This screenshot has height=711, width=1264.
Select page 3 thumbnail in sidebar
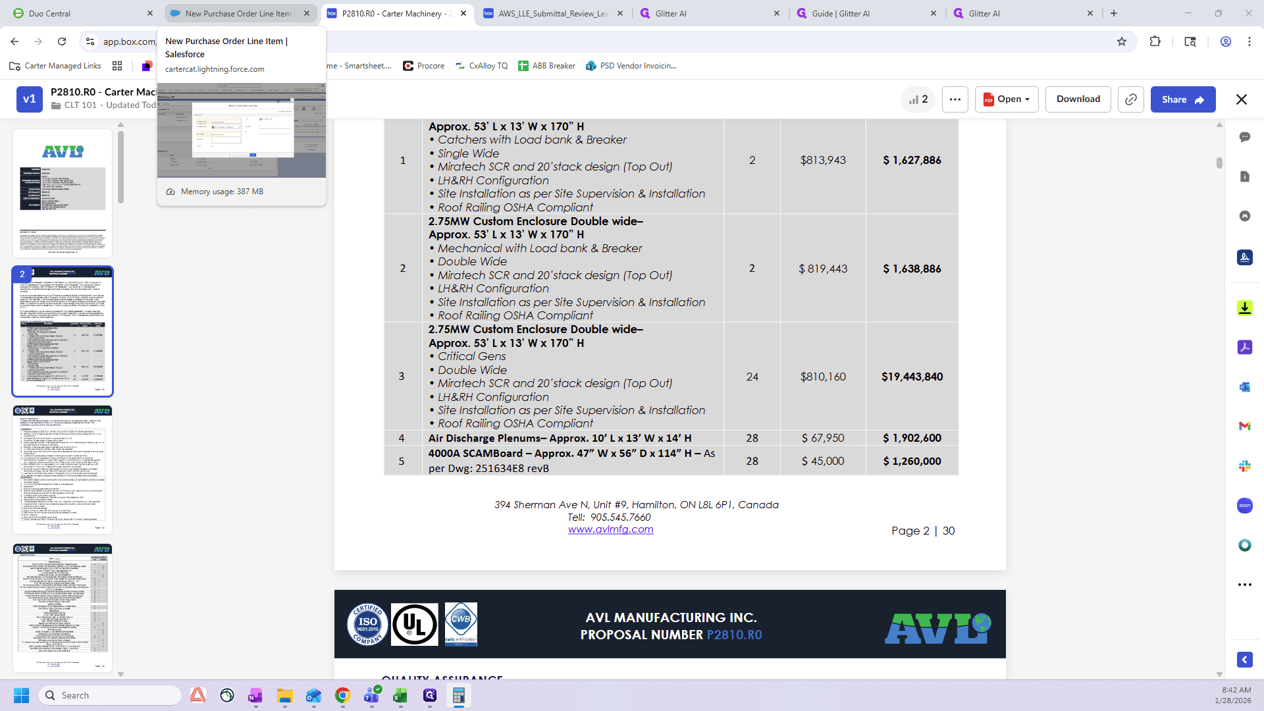(63, 469)
